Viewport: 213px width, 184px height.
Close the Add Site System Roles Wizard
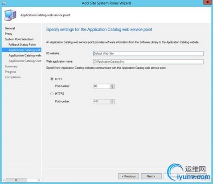click(207, 2)
